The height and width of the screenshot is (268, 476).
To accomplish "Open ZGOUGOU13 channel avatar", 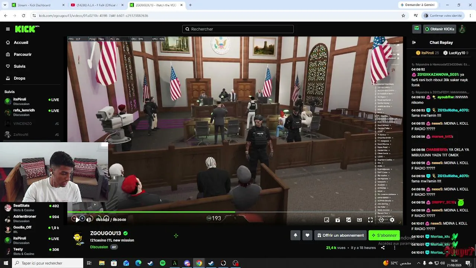I will point(78,238).
